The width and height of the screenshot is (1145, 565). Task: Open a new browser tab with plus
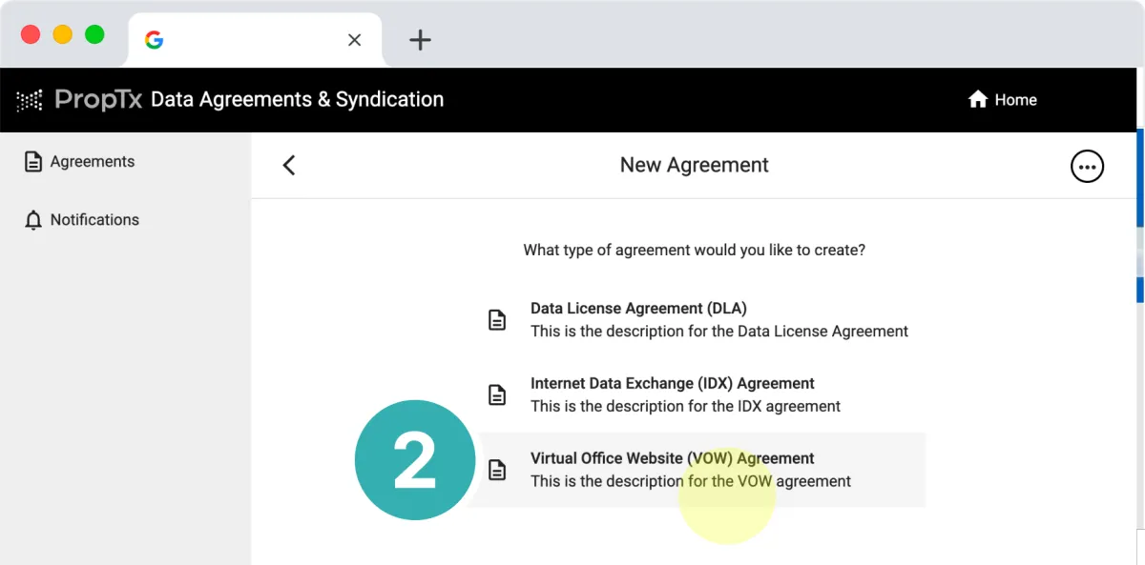[420, 40]
